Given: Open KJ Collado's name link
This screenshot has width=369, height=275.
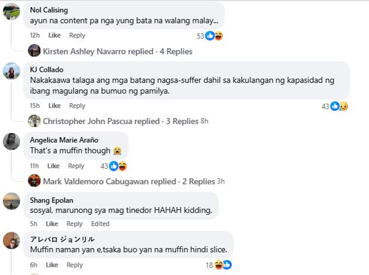Looking at the screenshot, I should tap(47, 70).
